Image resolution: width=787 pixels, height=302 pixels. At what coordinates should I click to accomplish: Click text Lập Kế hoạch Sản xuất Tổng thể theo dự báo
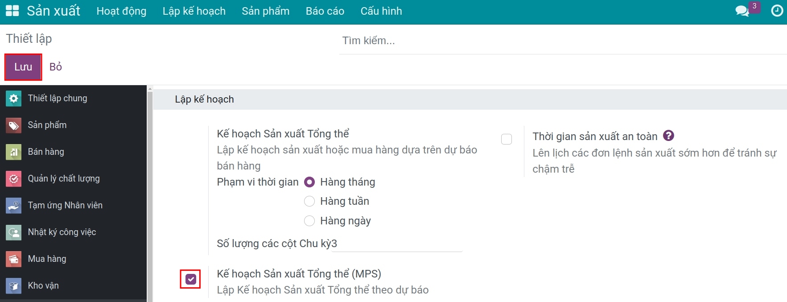[x=323, y=290]
